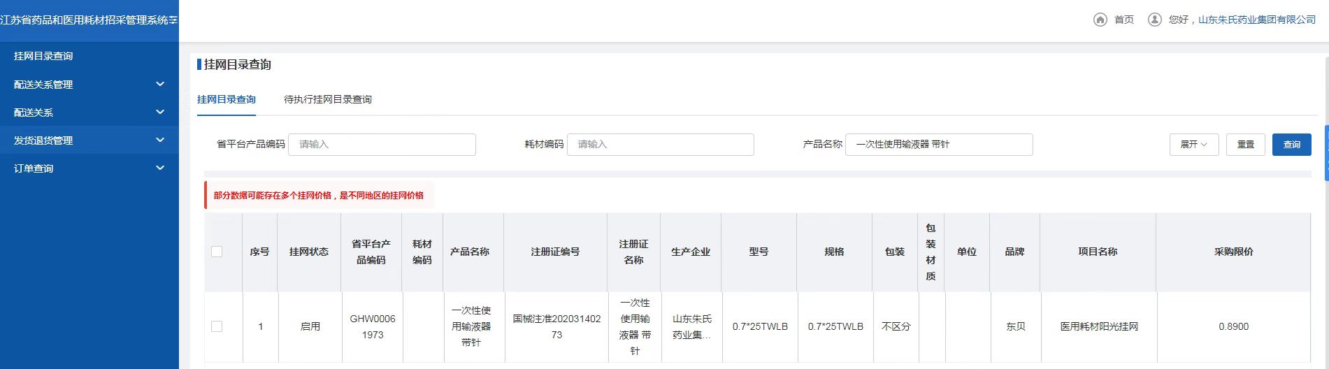Viewport: 1329px width, 369px height.
Task: Switch to 待执行挂网目录查询 tab
Action: pyautogui.click(x=327, y=99)
